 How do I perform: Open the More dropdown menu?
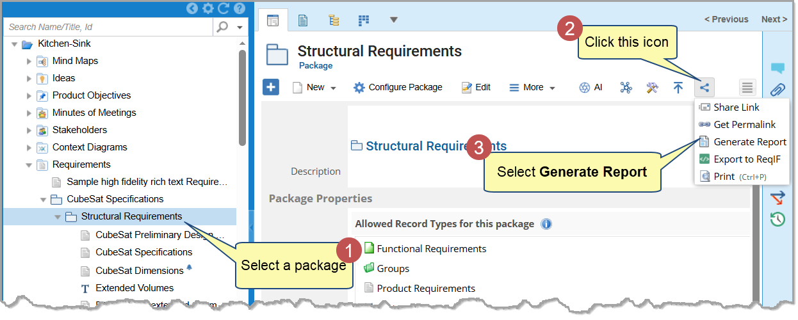tap(532, 88)
